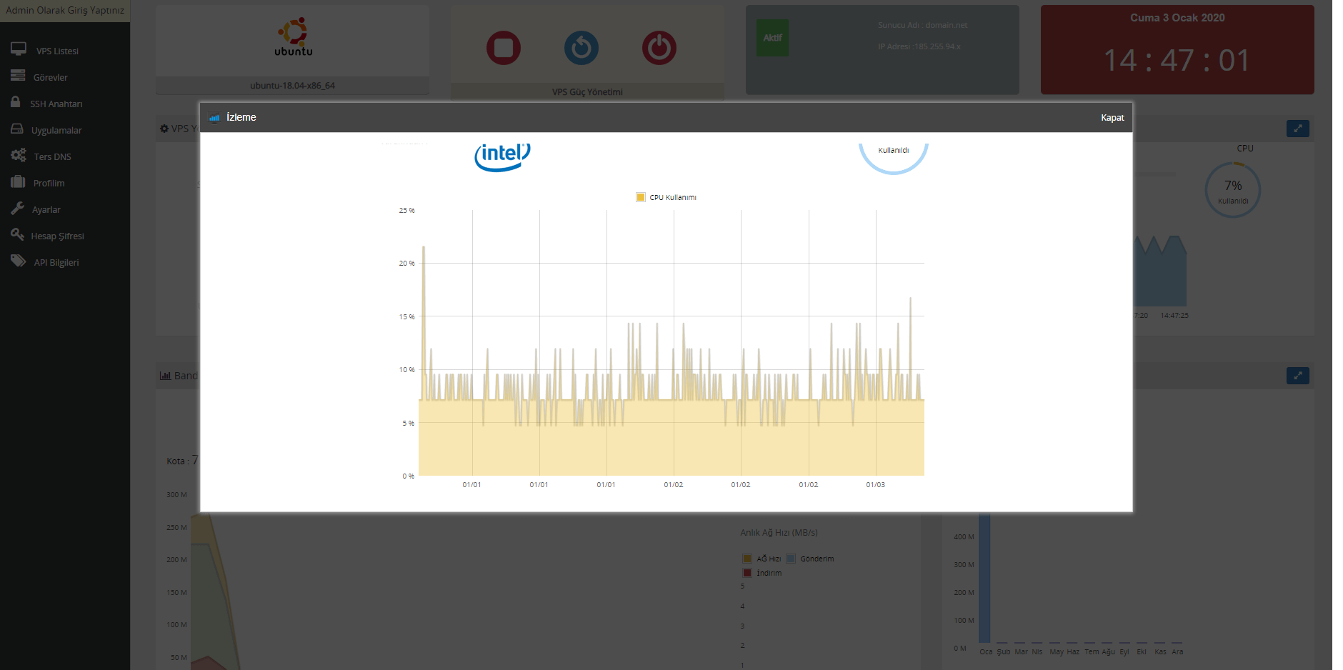Click the wrench icon beside Ayarlar

tap(18, 209)
